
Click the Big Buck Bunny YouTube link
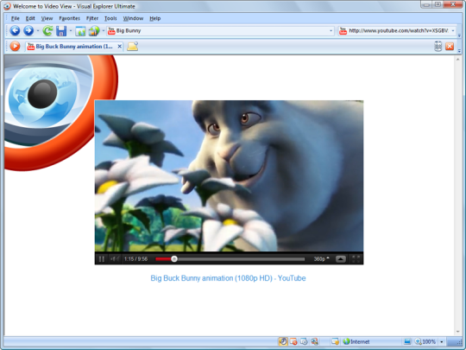[228, 278]
